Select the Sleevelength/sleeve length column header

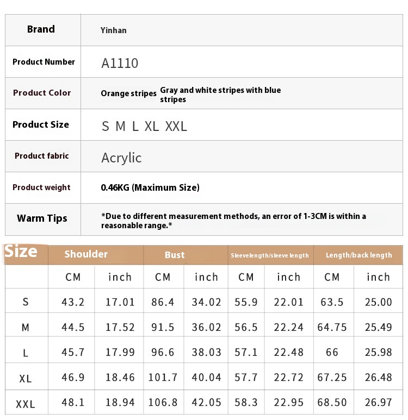(x=270, y=255)
